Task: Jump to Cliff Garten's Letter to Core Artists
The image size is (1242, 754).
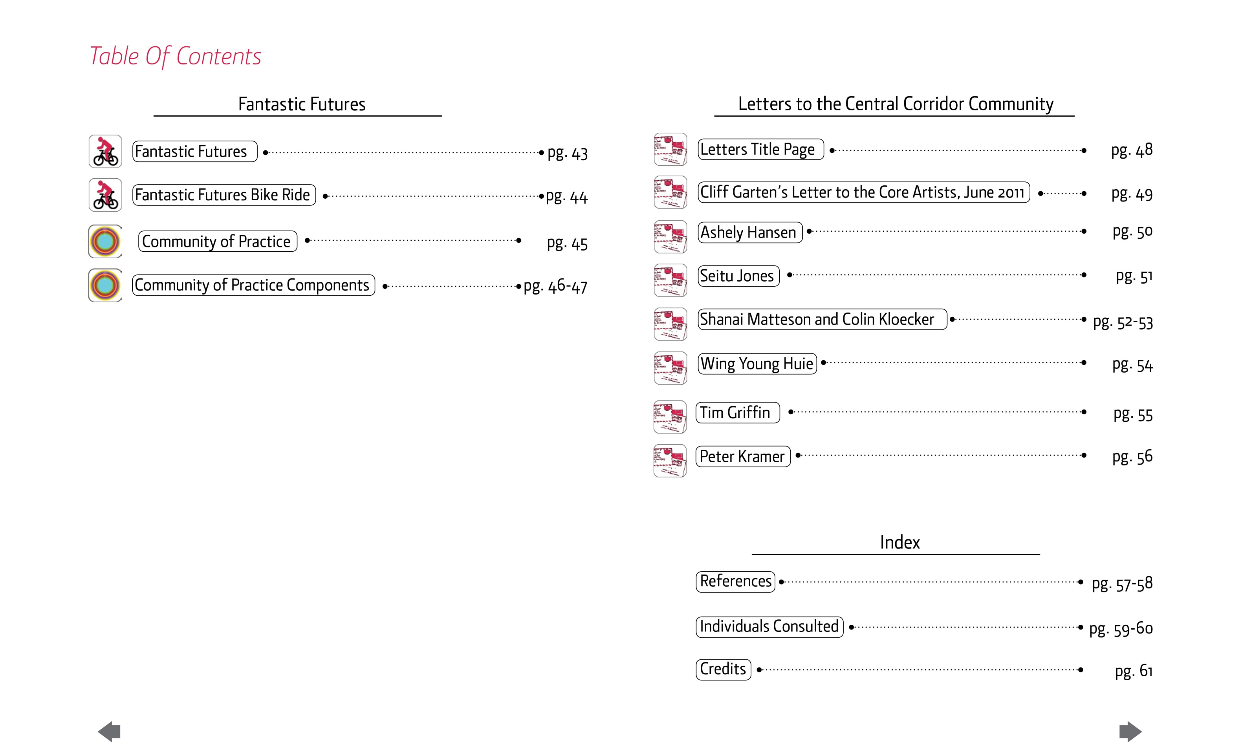Action: coord(863,192)
